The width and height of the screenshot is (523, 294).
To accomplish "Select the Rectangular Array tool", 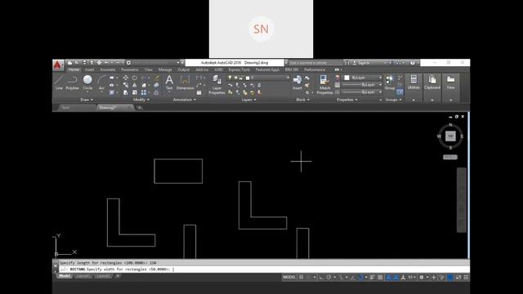I will pyautogui.click(x=144, y=92).
